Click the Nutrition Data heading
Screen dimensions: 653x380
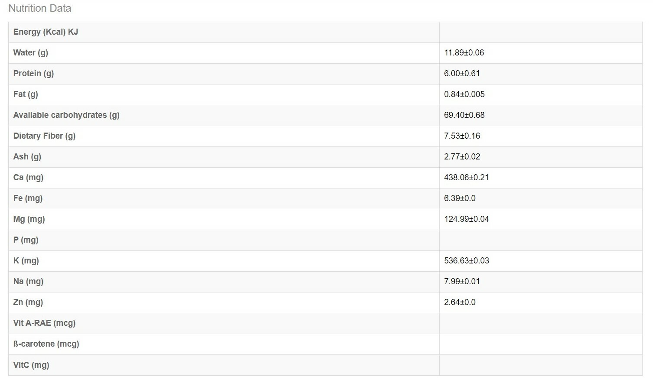40,8
